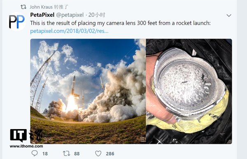The image size is (247, 159).
Task: Click the retweeted indicator icon beside John Kraus
Action: click(23, 7)
